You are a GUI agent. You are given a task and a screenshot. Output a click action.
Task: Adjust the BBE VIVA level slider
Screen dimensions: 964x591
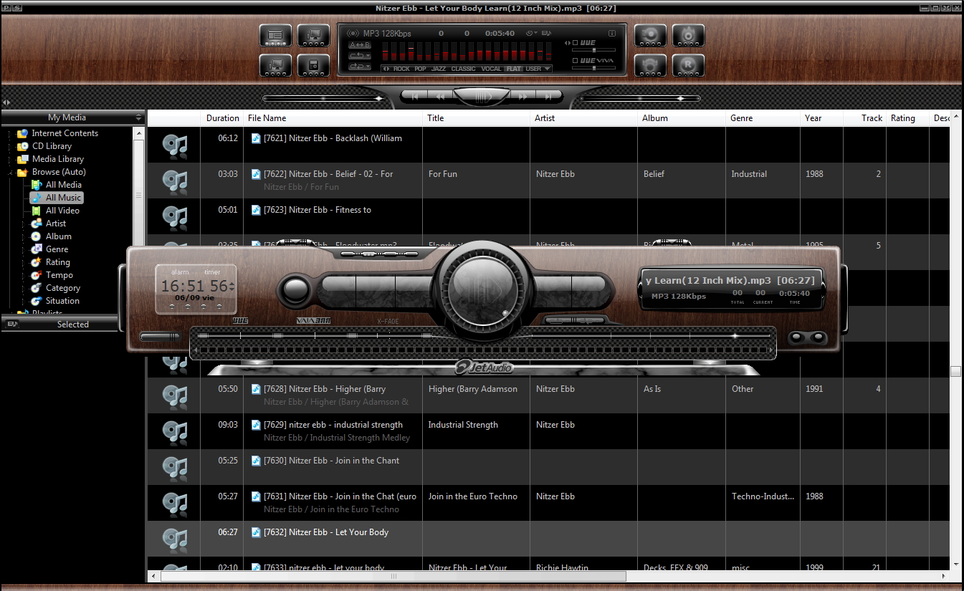tap(593, 67)
